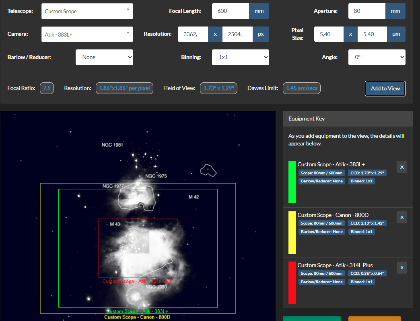Click the mm unit next to Aperture
The height and width of the screenshot is (321, 420).
coord(395,11)
